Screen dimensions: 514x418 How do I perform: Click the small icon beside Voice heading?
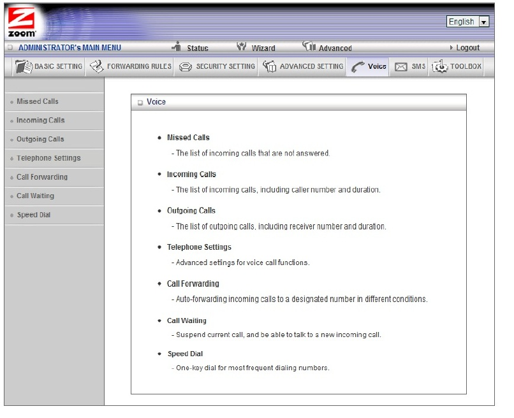click(x=140, y=103)
